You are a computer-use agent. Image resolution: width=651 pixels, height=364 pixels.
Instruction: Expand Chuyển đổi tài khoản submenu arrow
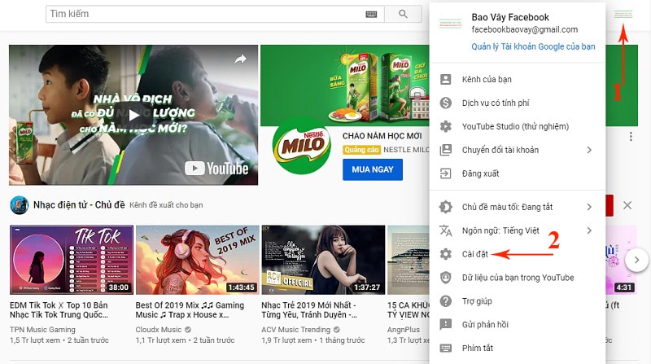589,150
